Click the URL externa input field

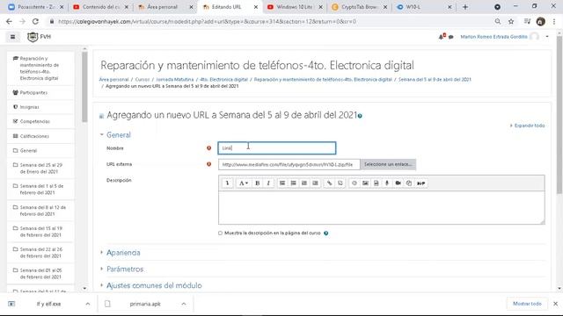289,164
